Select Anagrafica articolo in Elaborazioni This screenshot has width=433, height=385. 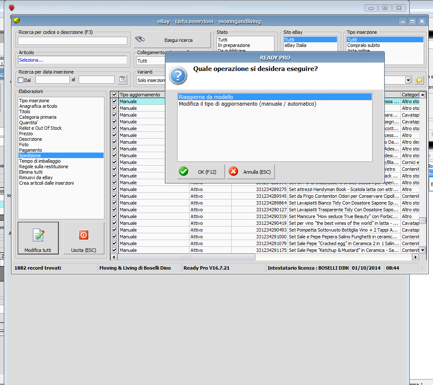tap(61, 106)
